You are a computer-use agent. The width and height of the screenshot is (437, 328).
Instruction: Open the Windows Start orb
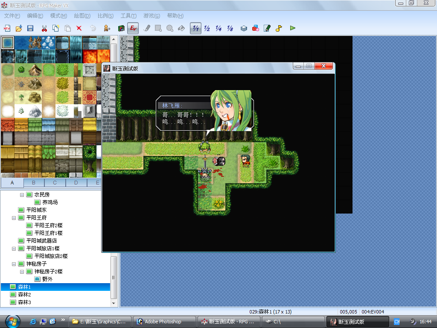[12, 322]
